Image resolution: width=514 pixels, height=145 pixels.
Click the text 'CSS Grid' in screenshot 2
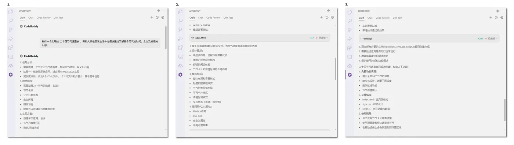(x=198, y=116)
